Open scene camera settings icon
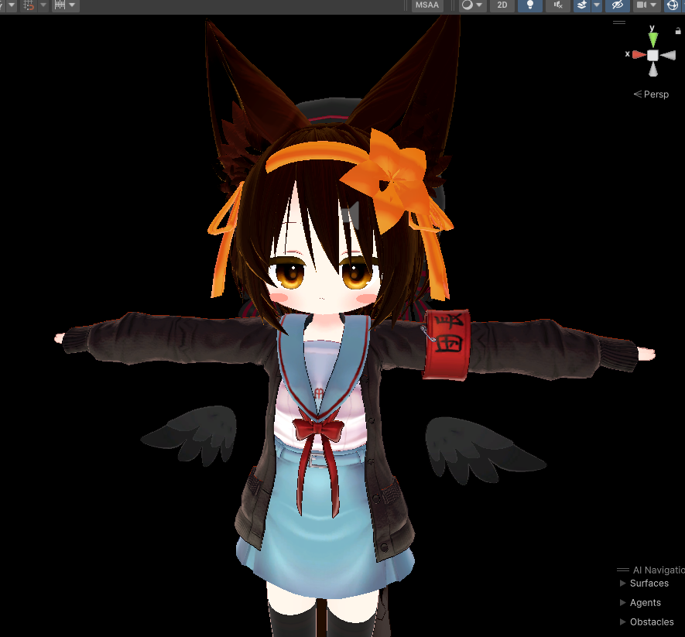The image size is (685, 637). coord(642,5)
